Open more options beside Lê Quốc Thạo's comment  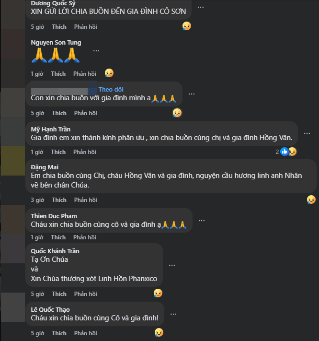pos(173,314)
